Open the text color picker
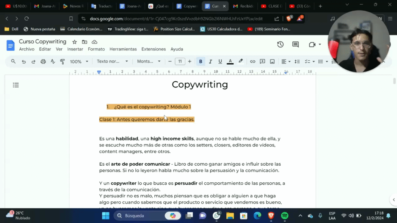Screen dimensions: 397x223 (230, 61)
